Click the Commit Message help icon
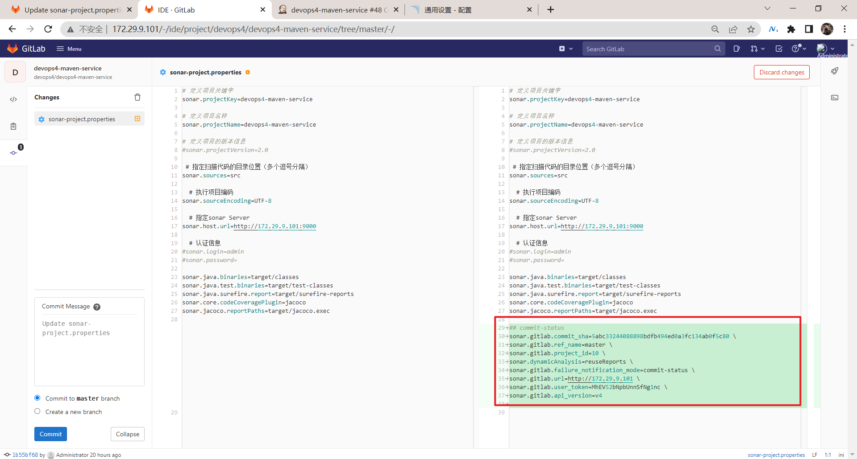 click(x=97, y=307)
